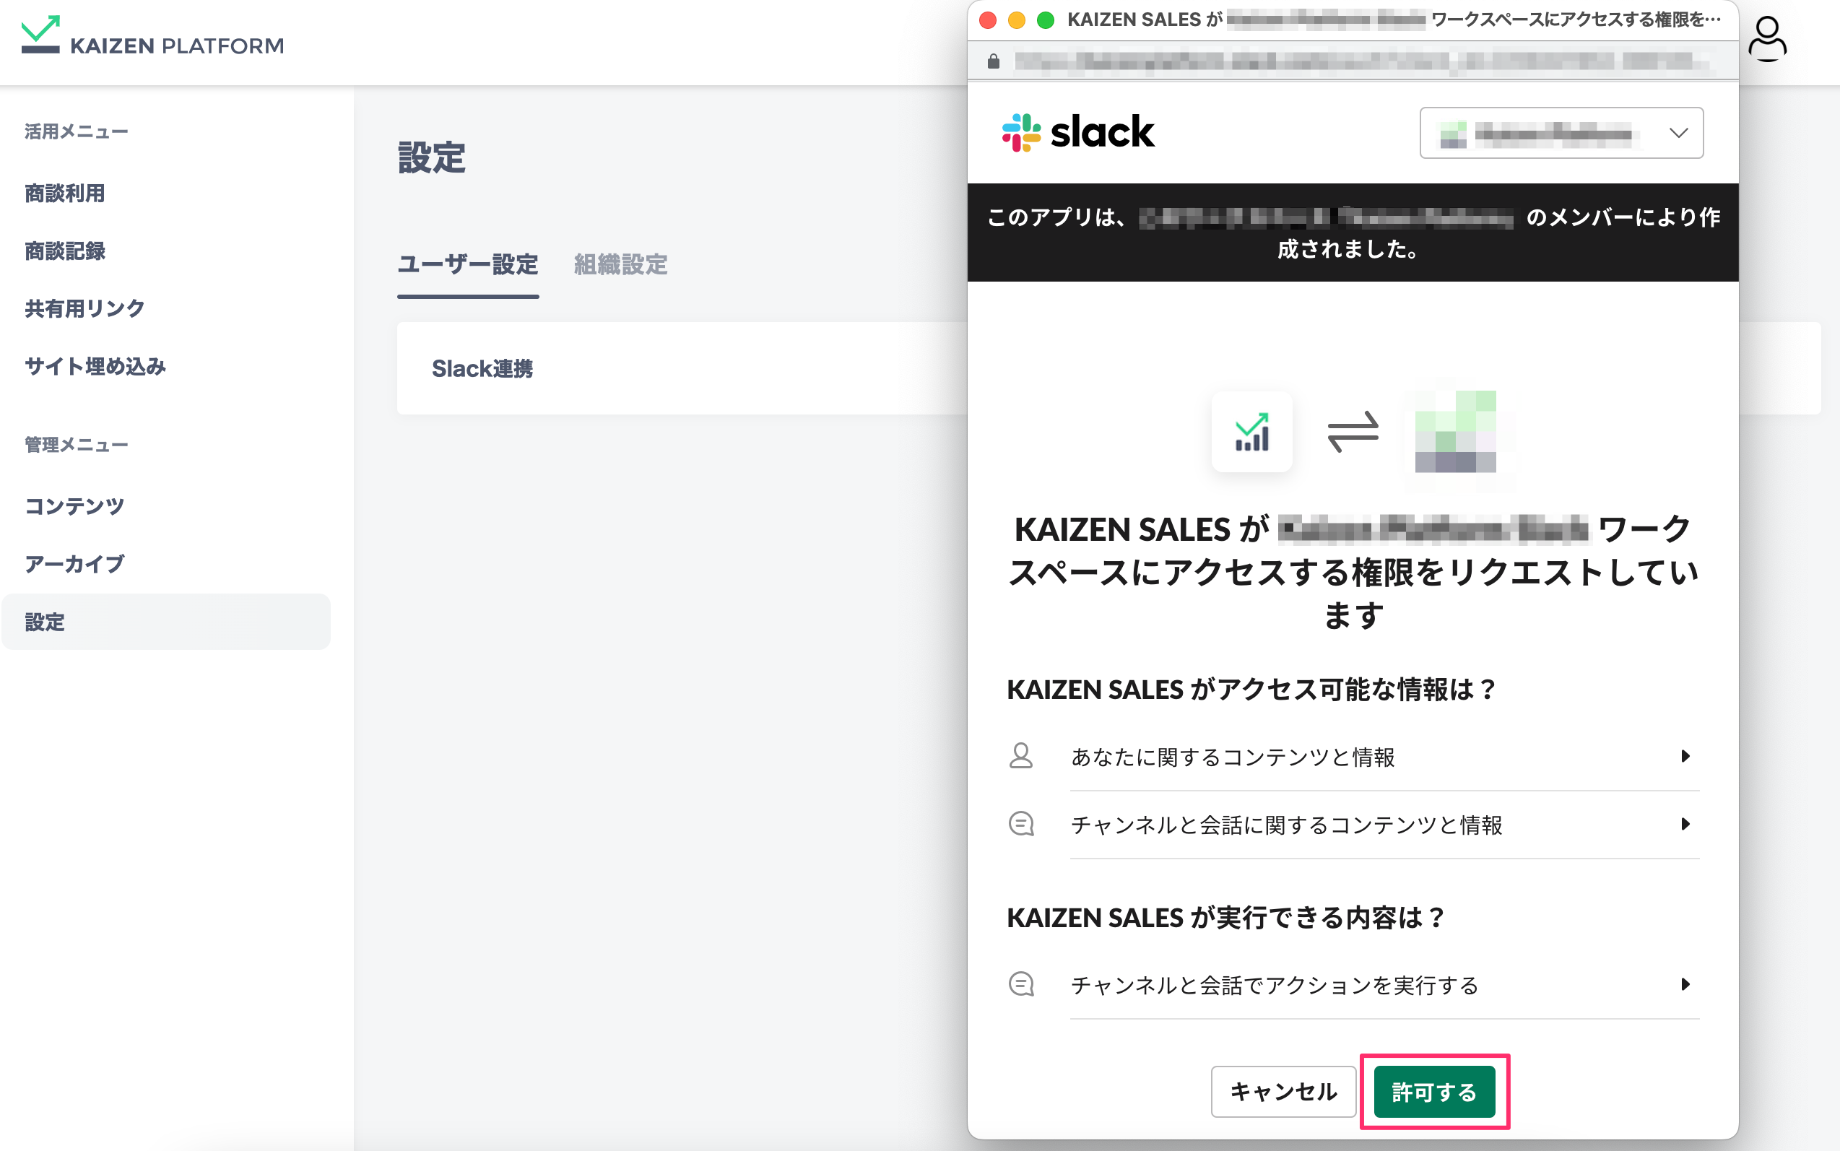Click the 管理メニュー section label
This screenshot has width=1840, height=1151.
coord(76,445)
